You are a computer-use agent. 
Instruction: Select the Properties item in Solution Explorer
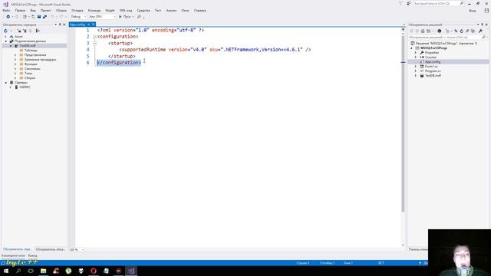coord(432,53)
